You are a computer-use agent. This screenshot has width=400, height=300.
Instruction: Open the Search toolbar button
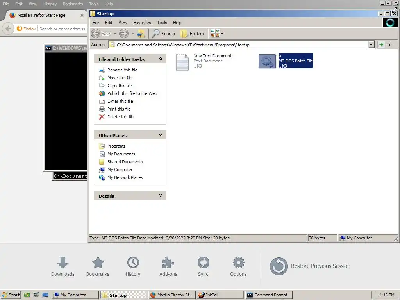164,34
